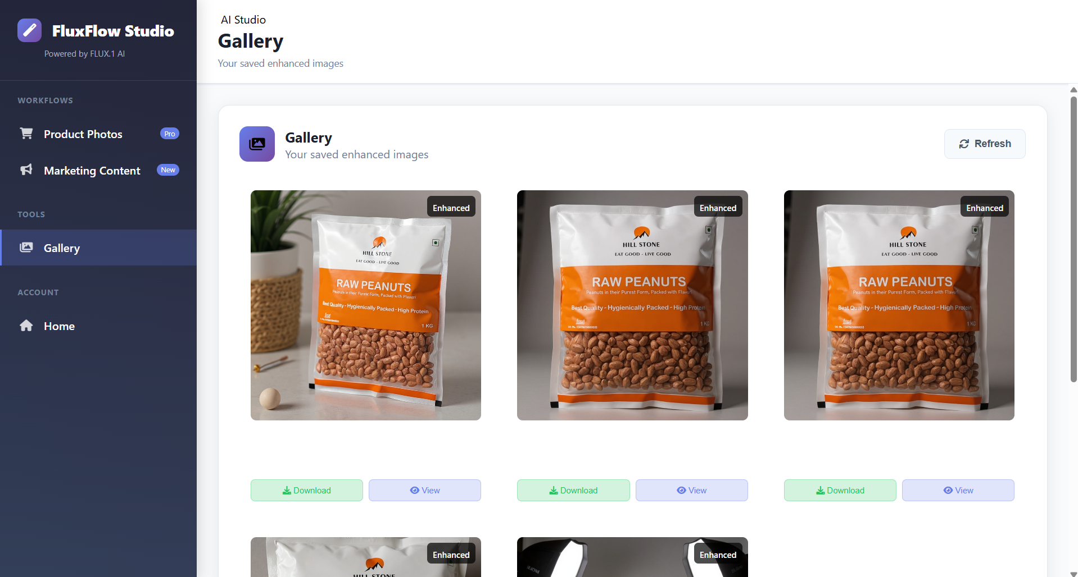Click the Home house icon in the sidebar
The width and height of the screenshot is (1078, 577).
[x=26, y=326]
